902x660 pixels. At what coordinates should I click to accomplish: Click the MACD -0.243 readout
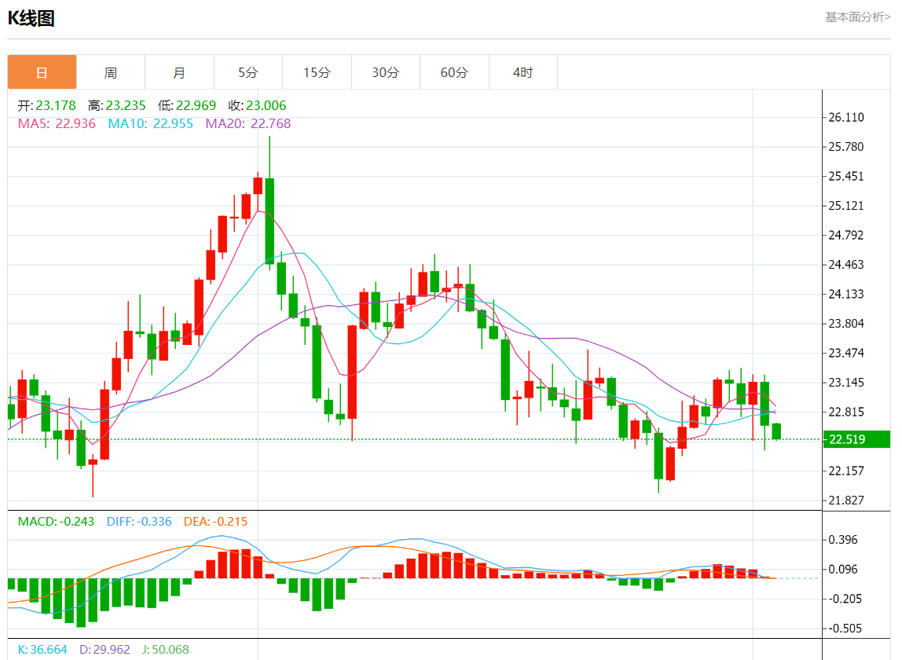point(56,521)
